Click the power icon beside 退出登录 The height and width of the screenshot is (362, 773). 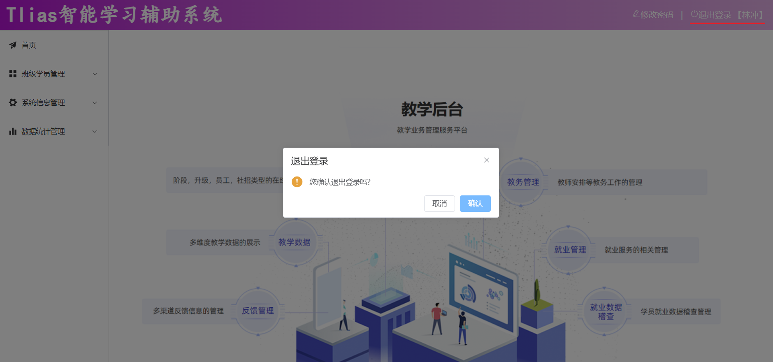click(694, 14)
